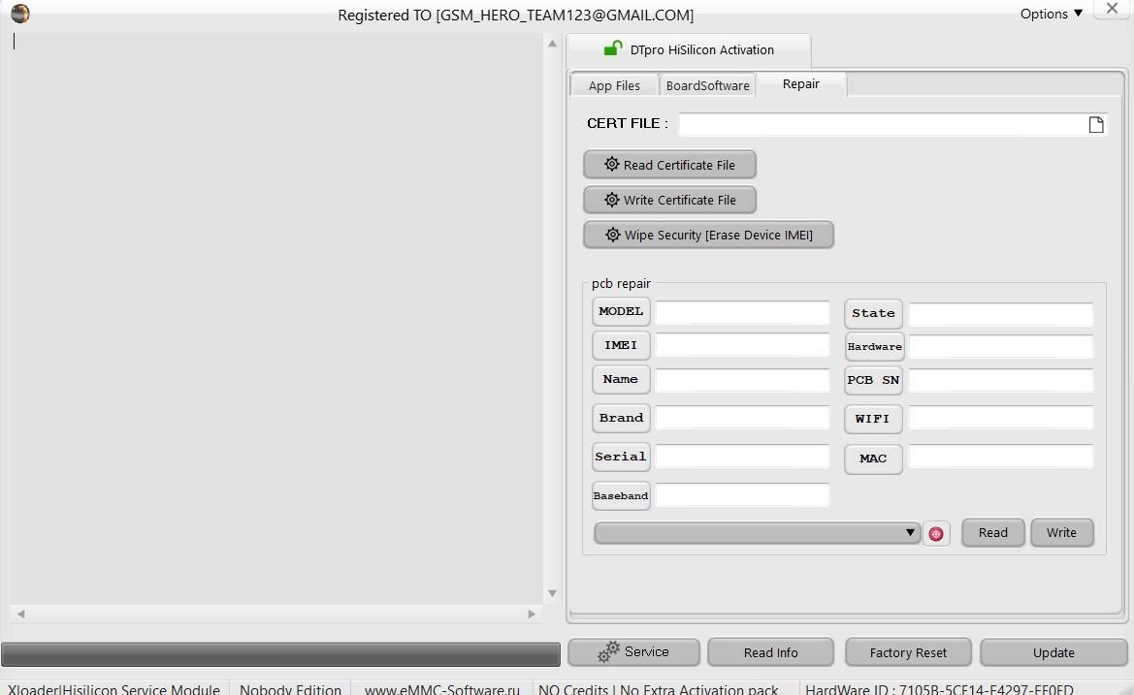Click the PCB SN label button
Screen dimensions: 1134x695
pyautogui.click(x=873, y=380)
